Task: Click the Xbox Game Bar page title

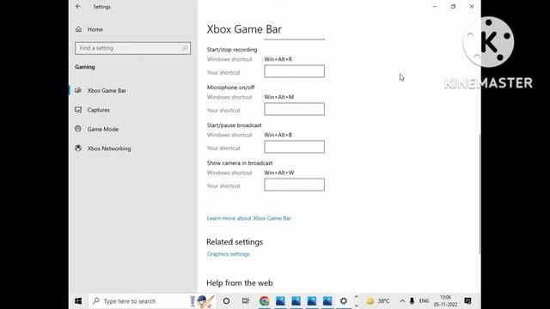Action: pyautogui.click(x=244, y=29)
